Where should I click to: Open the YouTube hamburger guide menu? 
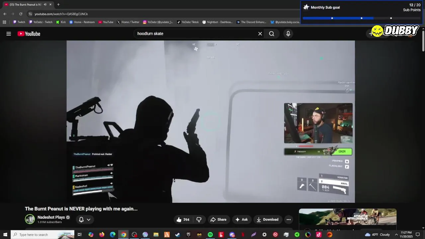pyautogui.click(x=9, y=34)
